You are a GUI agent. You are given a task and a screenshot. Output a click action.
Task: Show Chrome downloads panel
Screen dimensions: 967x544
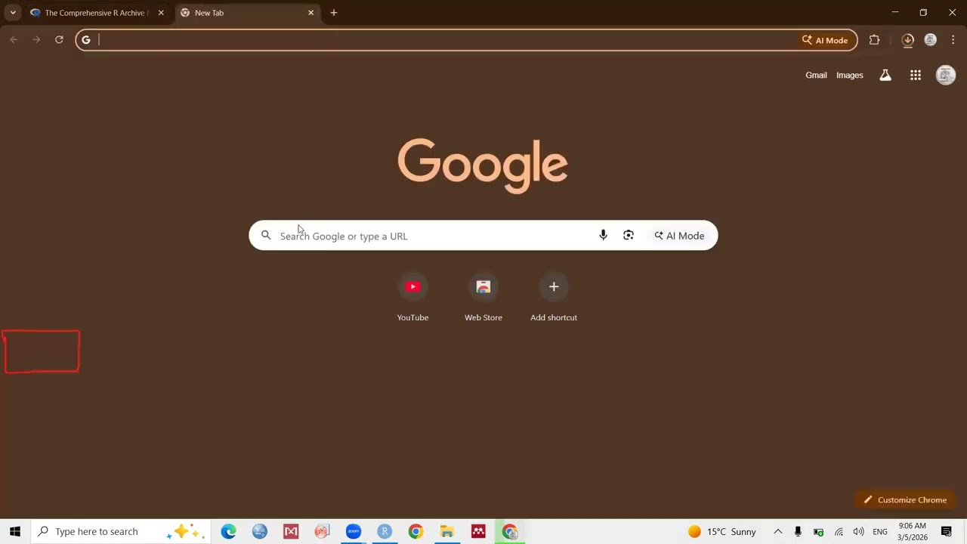point(908,40)
